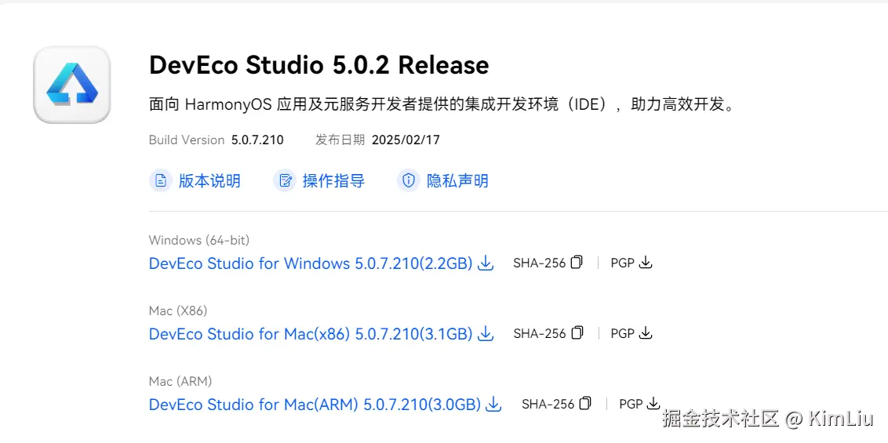Open the 操作指导 guide link
The image size is (888, 443).
coord(333,181)
